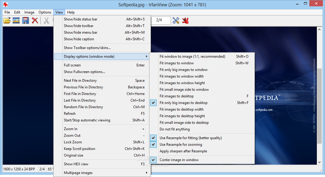This screenshot has height=177, width=325.
Task: Select Previous File in Directory
Action: click(x=102, y=87)
